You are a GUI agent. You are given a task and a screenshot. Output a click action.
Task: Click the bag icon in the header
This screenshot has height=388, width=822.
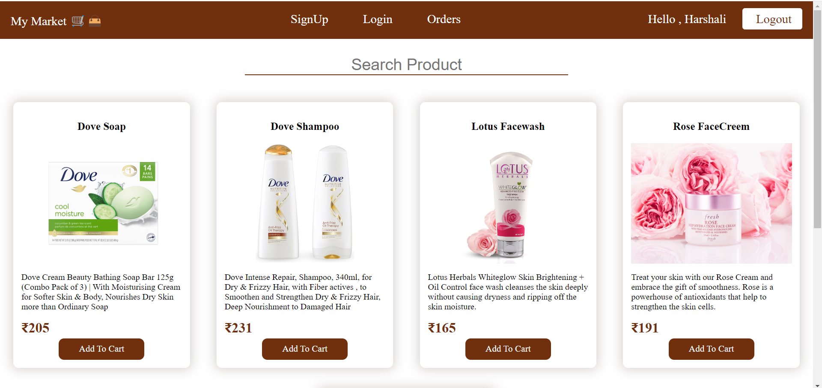click(x=95, y=21)
